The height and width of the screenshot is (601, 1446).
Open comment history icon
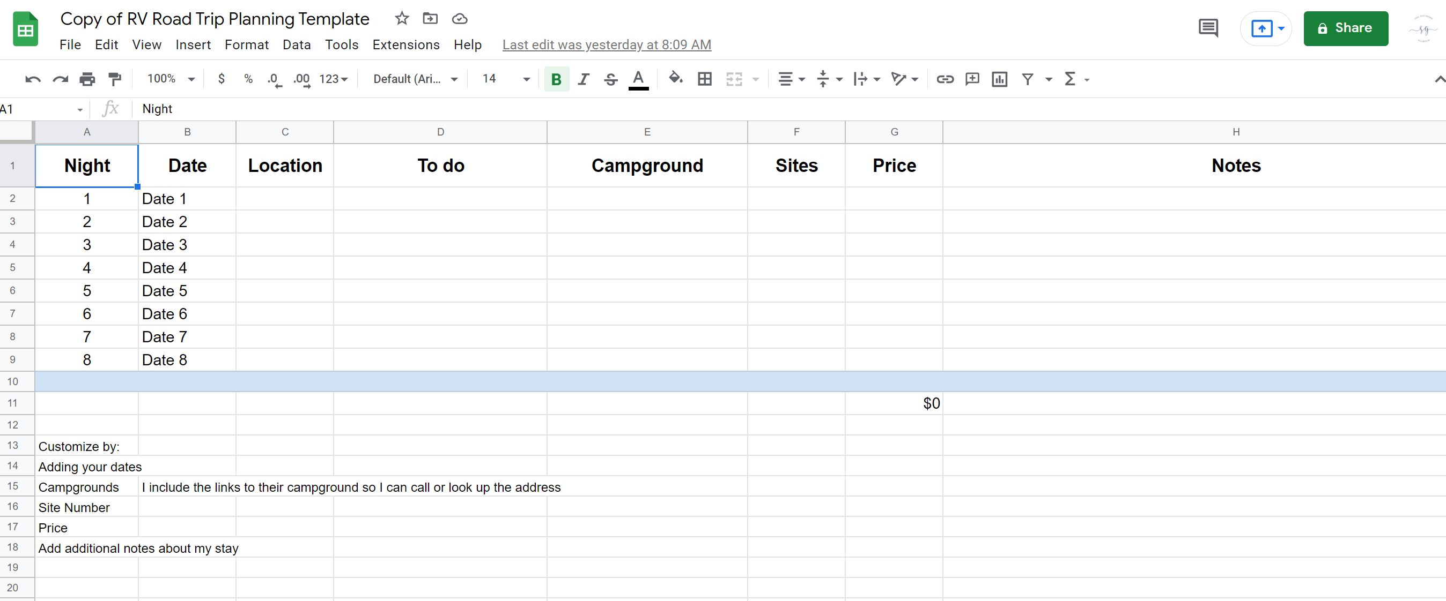[1207, 28]
